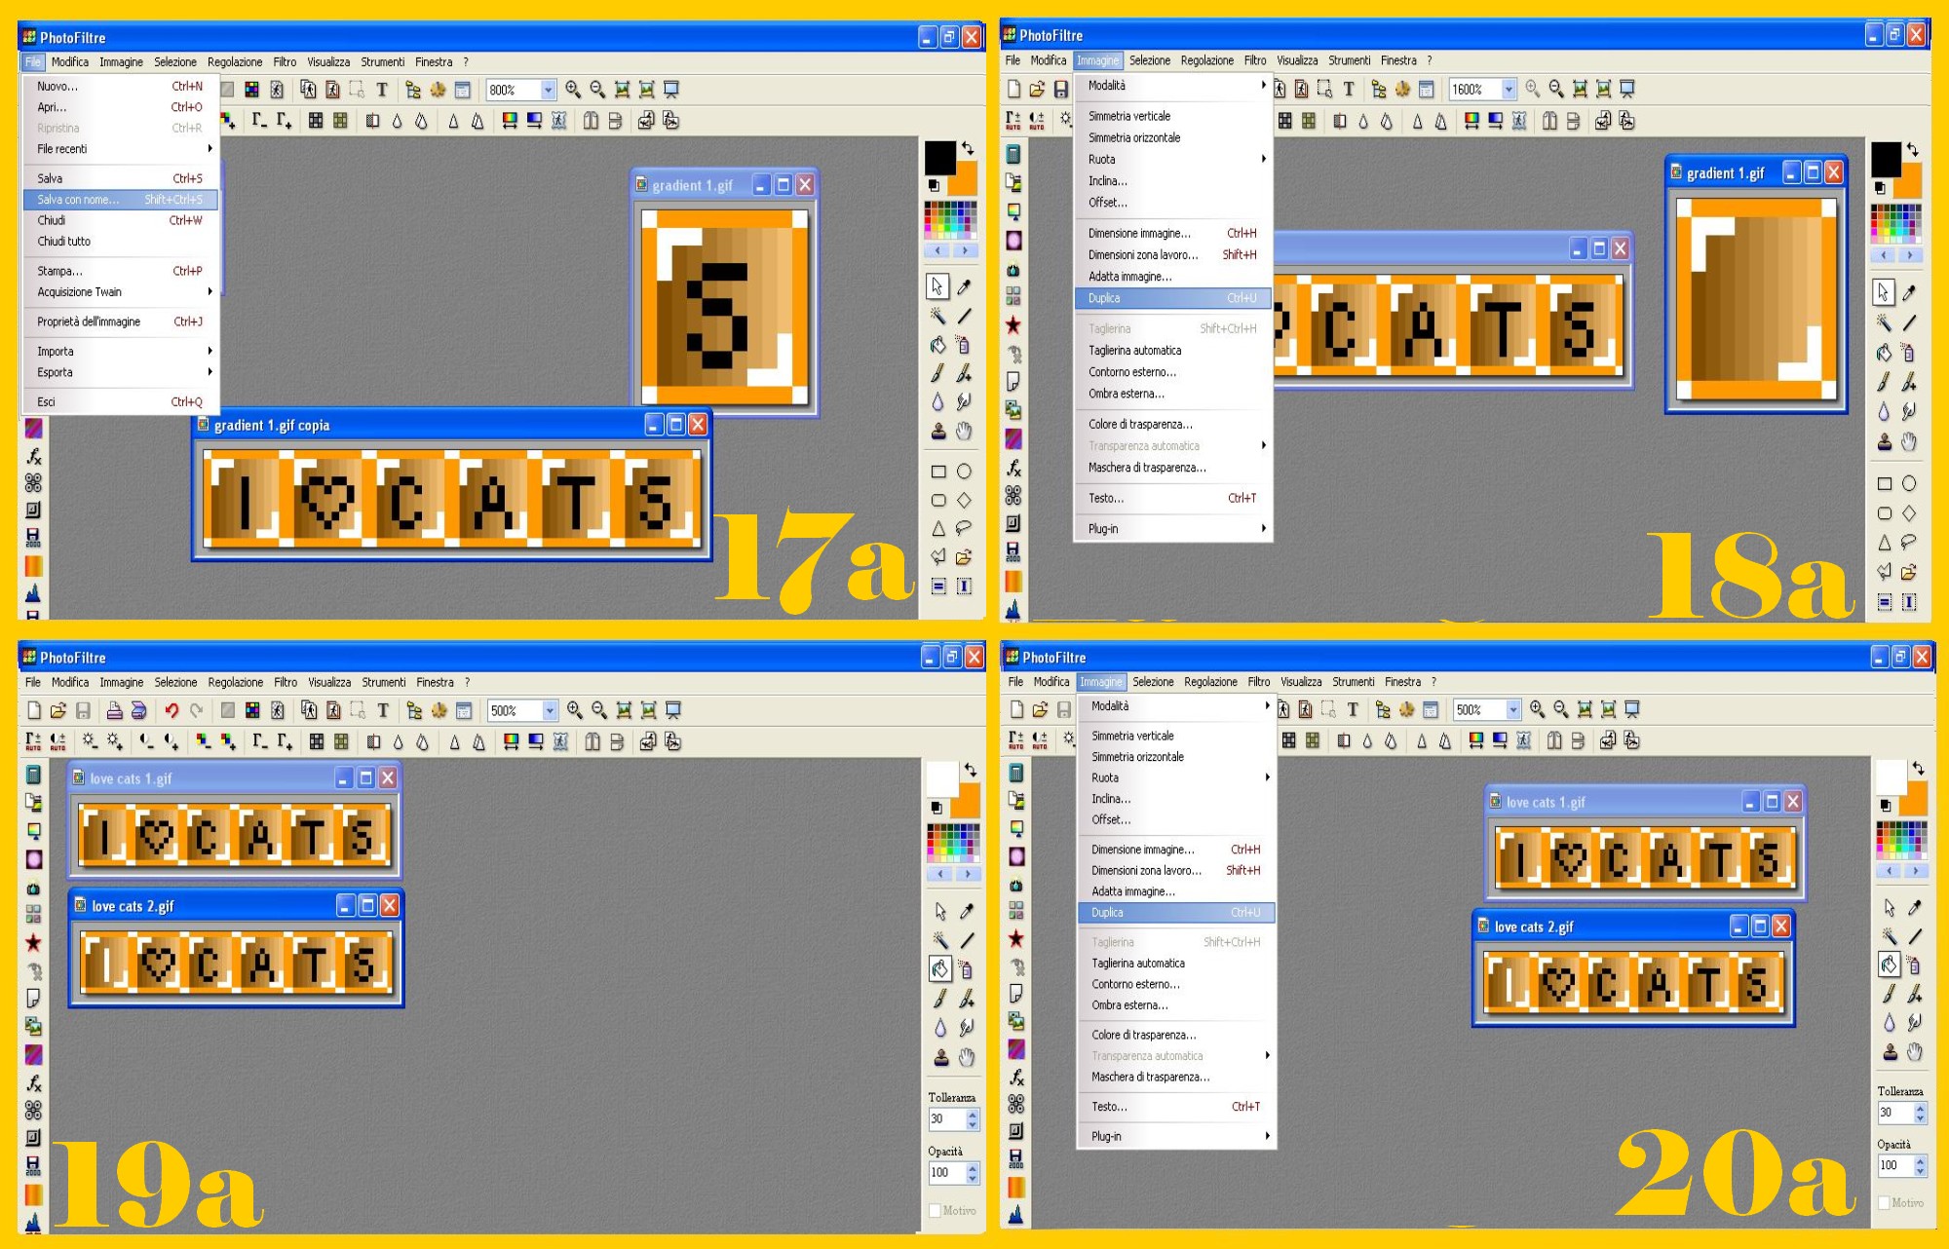The height and width of the screenshot is (1249, 1949).
Task: Click next-palette arrow under swatches in 19a
Action: [967, 874]
